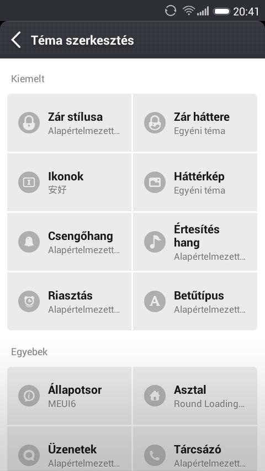The height and width of the screenshot is (471, 265).
Task: Tap the bell icon for Csengőhang
Action: [x=29, y=242]
